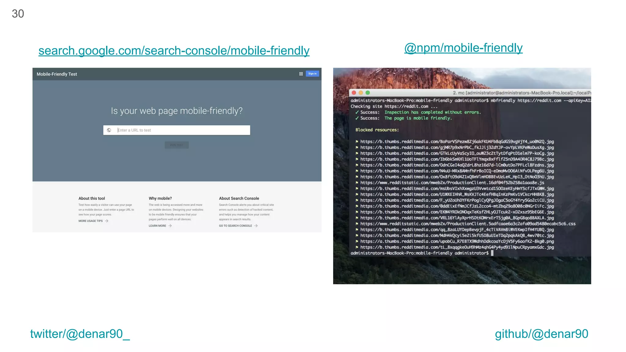
Task: Click the Sign in button
Action: (x=312, y=74)
